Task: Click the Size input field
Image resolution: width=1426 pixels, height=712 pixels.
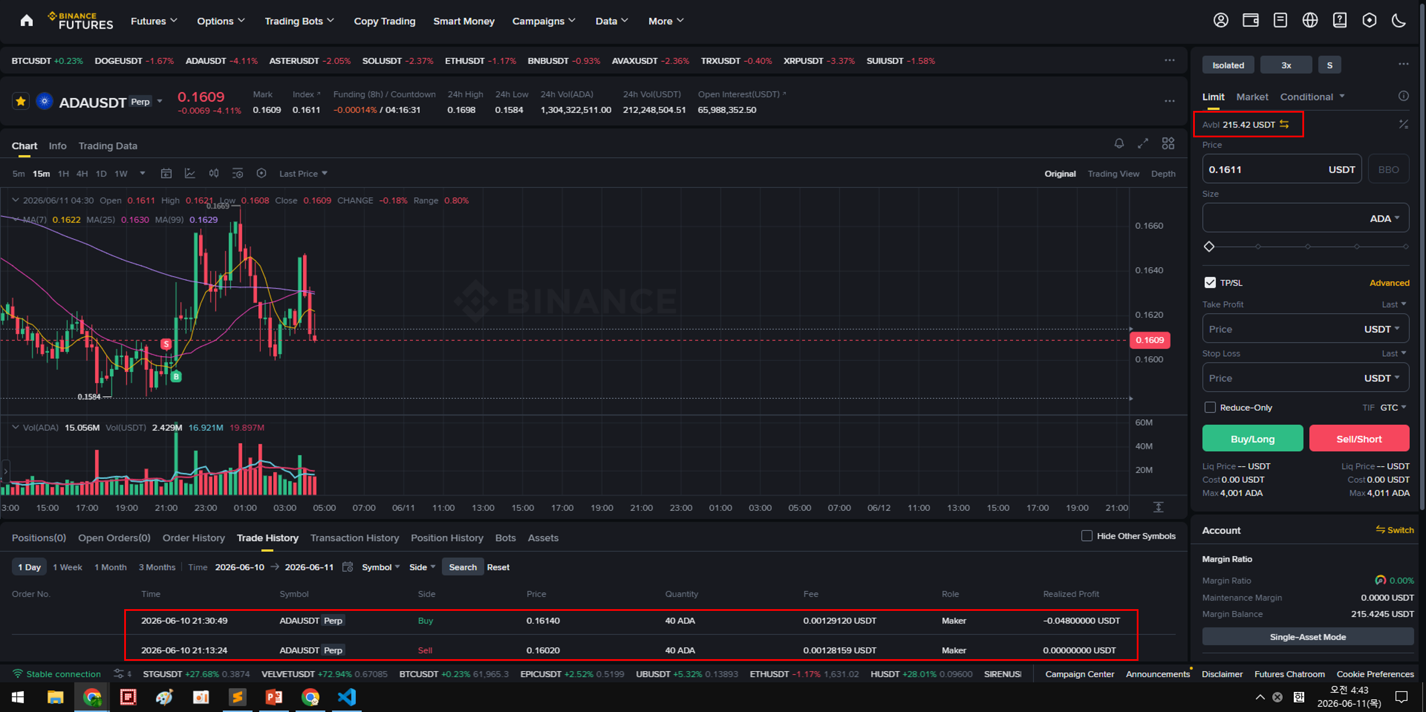Action: [1305, 218]
